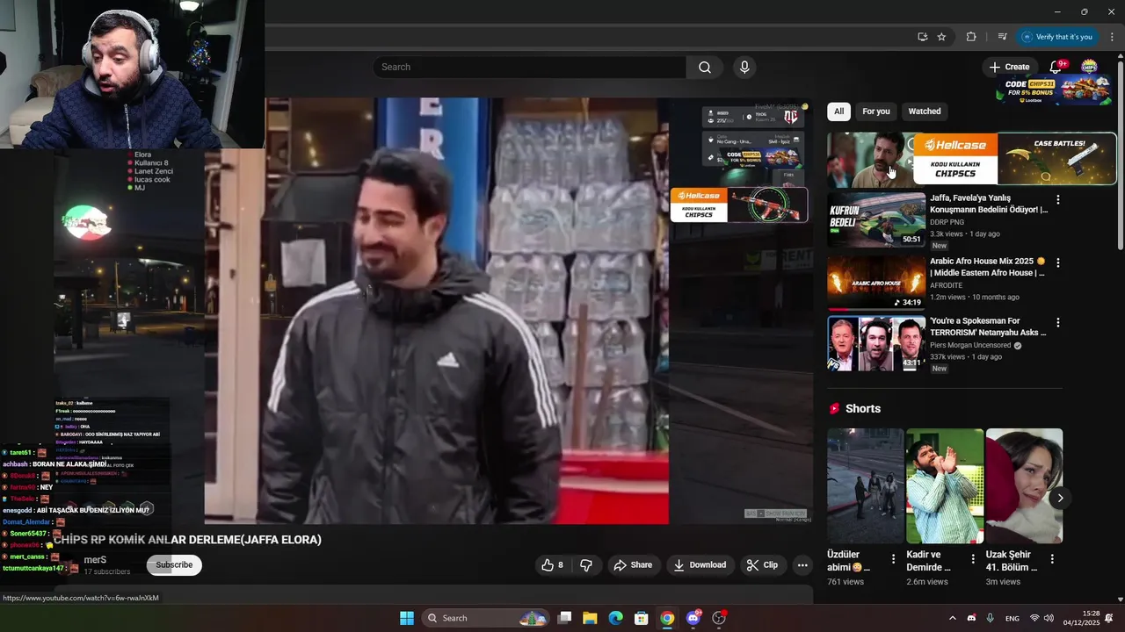Show hidden system tray icons

click(x=952, y=618)
